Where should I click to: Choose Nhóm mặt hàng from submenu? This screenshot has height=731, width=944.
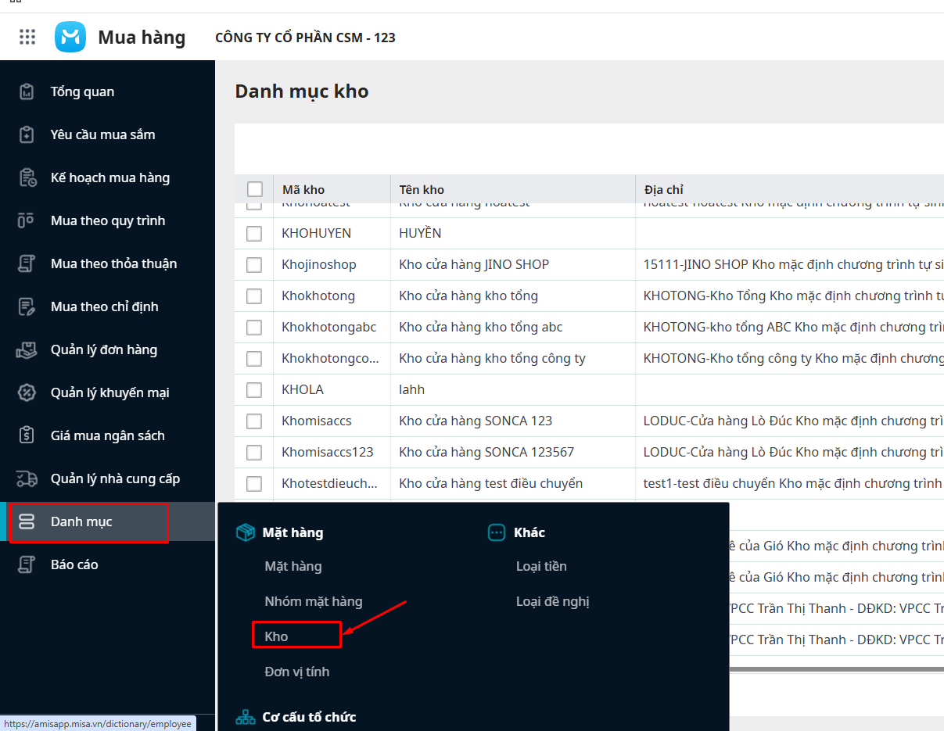click(314, 601)
